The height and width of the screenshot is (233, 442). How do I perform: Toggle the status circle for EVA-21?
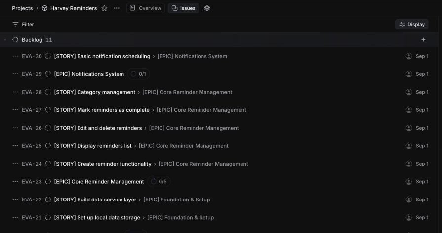coord(48,218)
